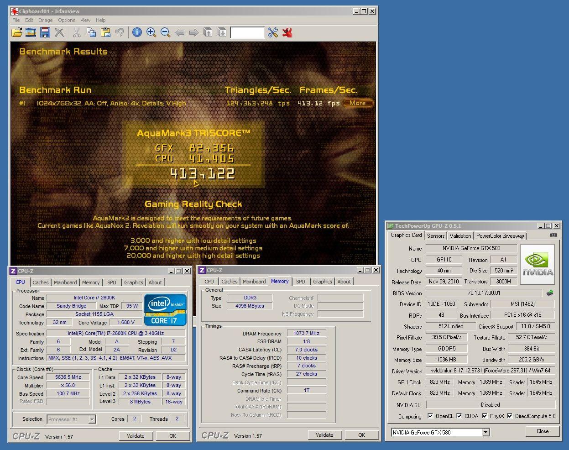This screenshot has height=450, width=569.
Task: Open the GeForce GTX 580 card dropdown
Action: click(x=485, y=432)
